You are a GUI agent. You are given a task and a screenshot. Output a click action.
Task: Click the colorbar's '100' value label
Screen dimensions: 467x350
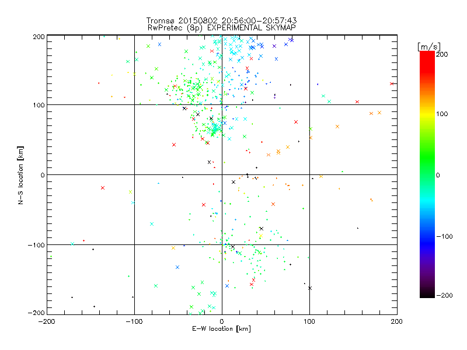pyautogui.click(x=442, y=114)
